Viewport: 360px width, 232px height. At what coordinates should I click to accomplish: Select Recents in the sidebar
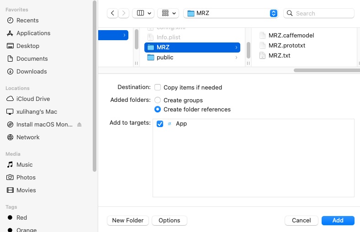pyautogui.click(x=27, y=20)
